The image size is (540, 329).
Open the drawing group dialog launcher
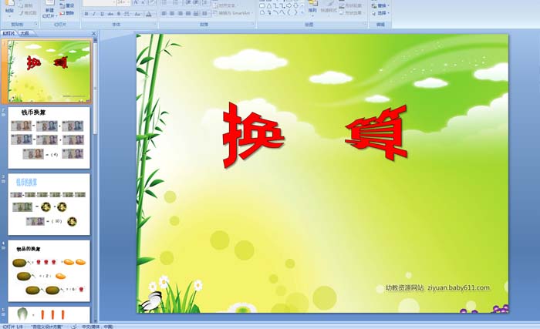click(x=365, y=23)
